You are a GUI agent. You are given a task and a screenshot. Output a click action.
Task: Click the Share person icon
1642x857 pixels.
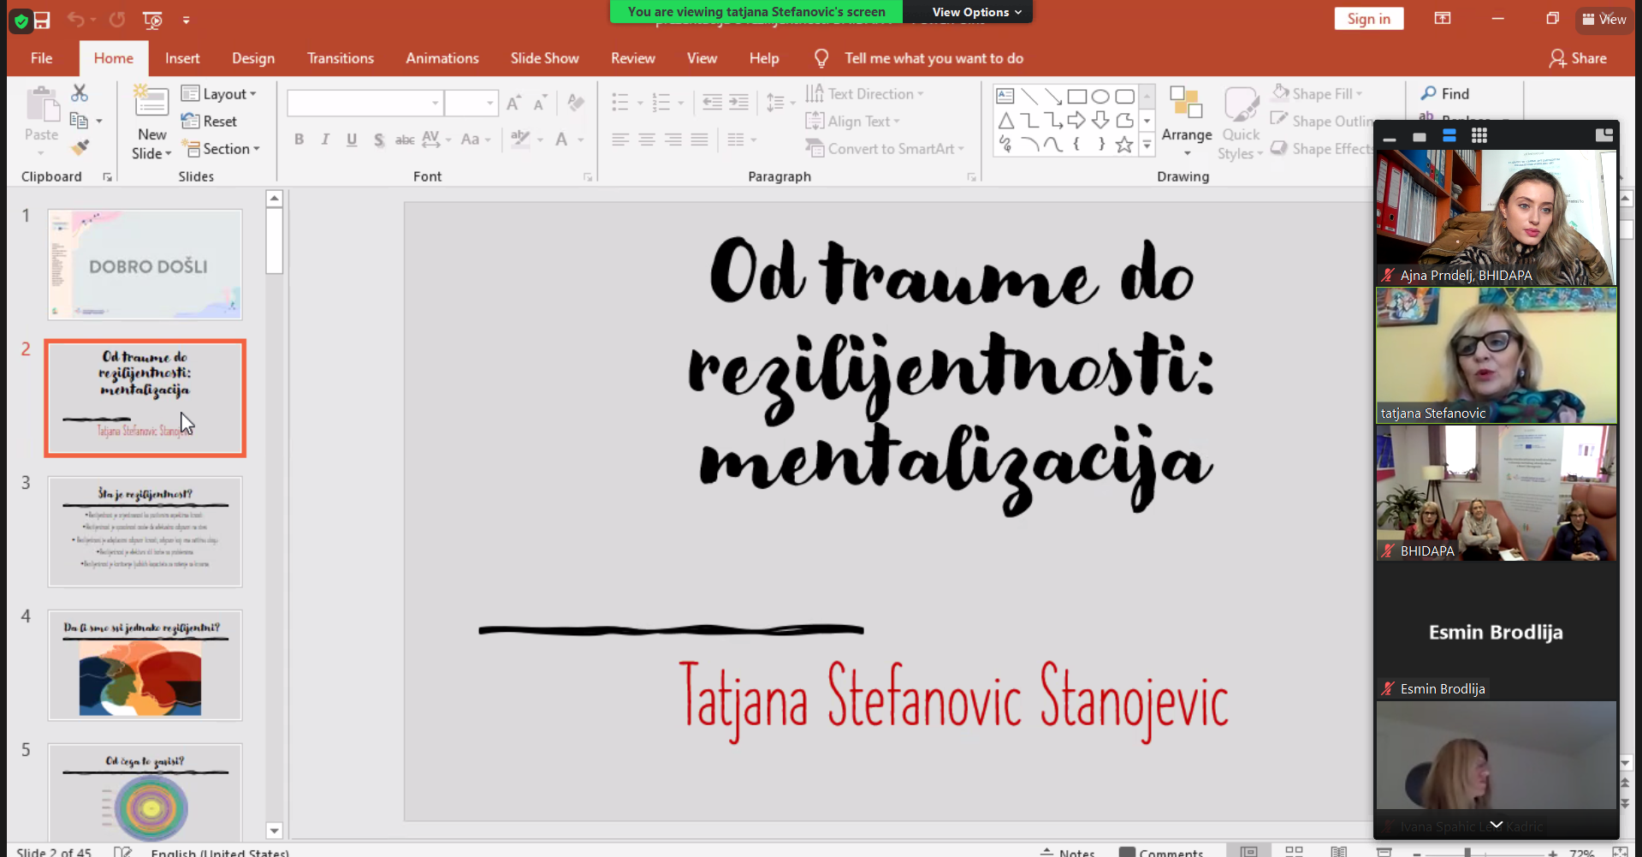[x=1557, y=58]
